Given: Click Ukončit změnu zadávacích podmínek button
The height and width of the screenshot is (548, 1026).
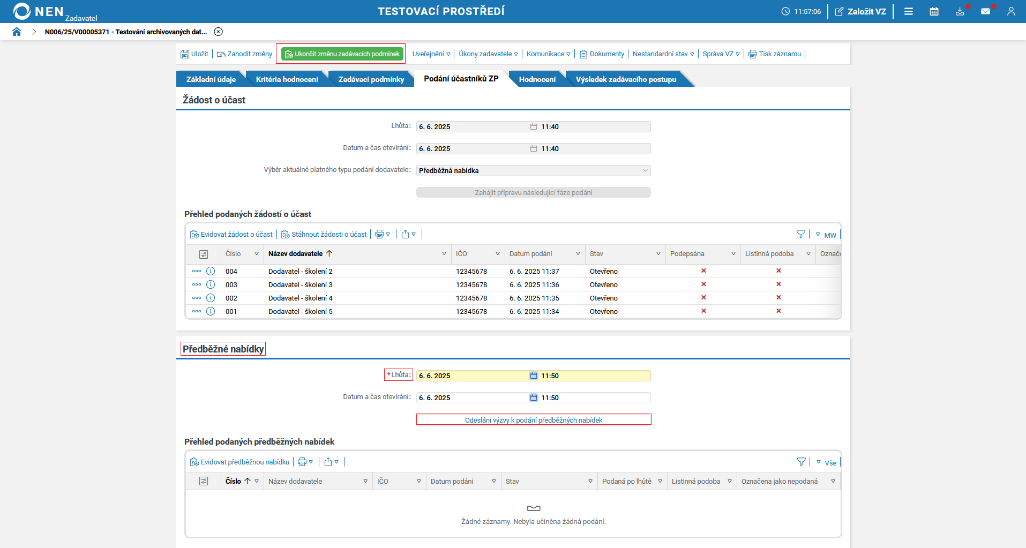Looking at the screenshot, I should (x=342, y=54).
